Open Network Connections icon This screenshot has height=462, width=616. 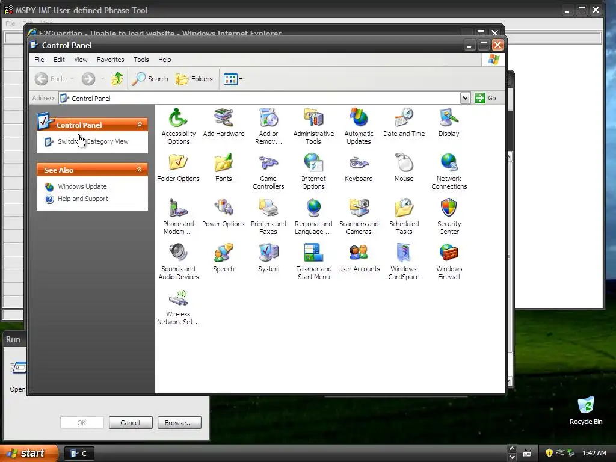(449, 171)
